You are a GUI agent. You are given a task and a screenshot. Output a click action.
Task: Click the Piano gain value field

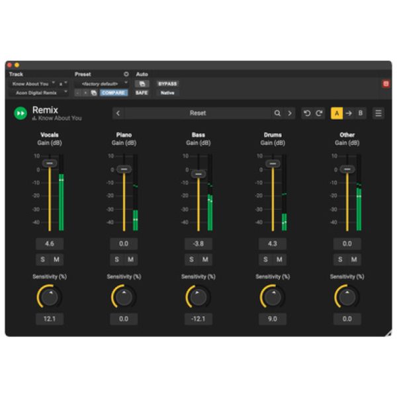click(x=124, y=243)
